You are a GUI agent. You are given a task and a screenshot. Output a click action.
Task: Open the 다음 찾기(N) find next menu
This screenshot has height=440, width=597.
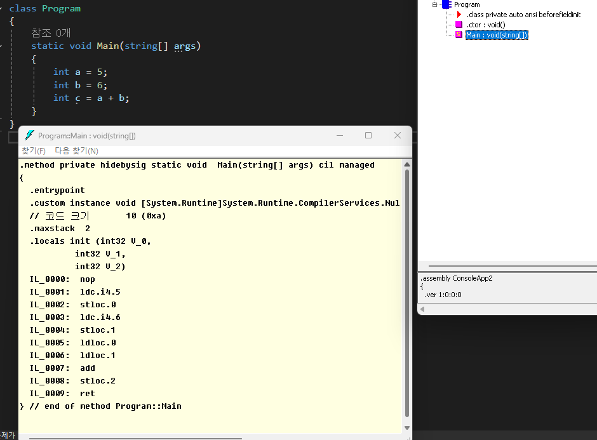[x=76, y=151]
